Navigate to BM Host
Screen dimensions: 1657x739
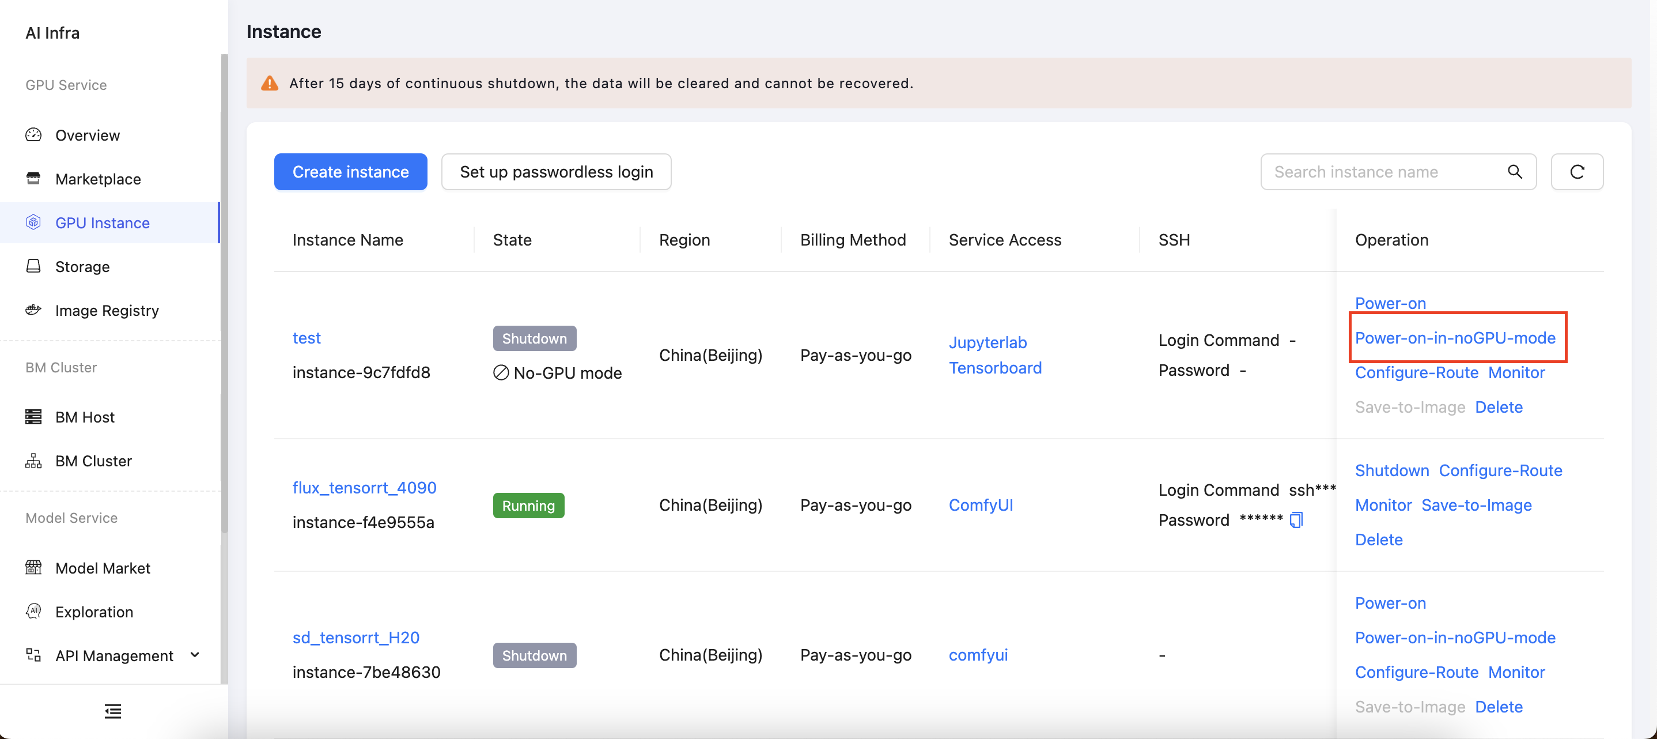tap(85, 417)
